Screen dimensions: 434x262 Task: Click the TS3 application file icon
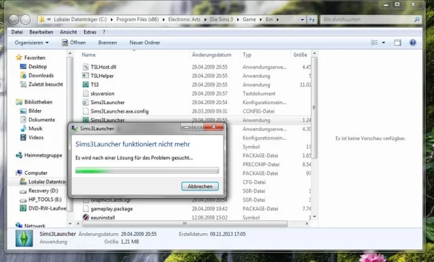tap(86, 84)
